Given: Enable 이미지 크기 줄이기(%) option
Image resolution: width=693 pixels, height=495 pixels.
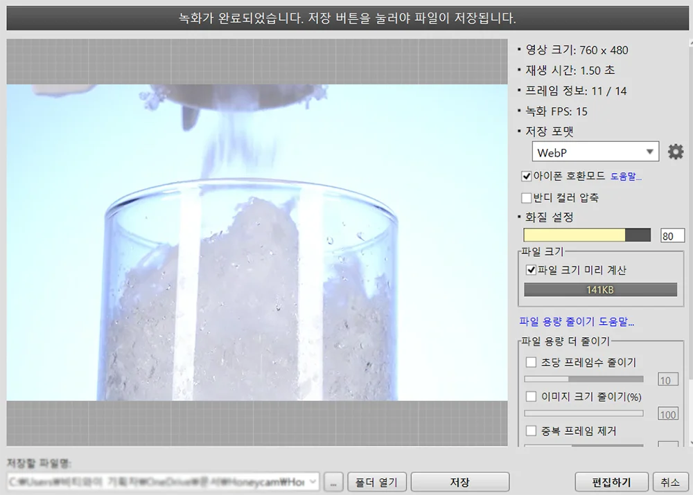Looking at the screenshot, I should click(531, 396).
